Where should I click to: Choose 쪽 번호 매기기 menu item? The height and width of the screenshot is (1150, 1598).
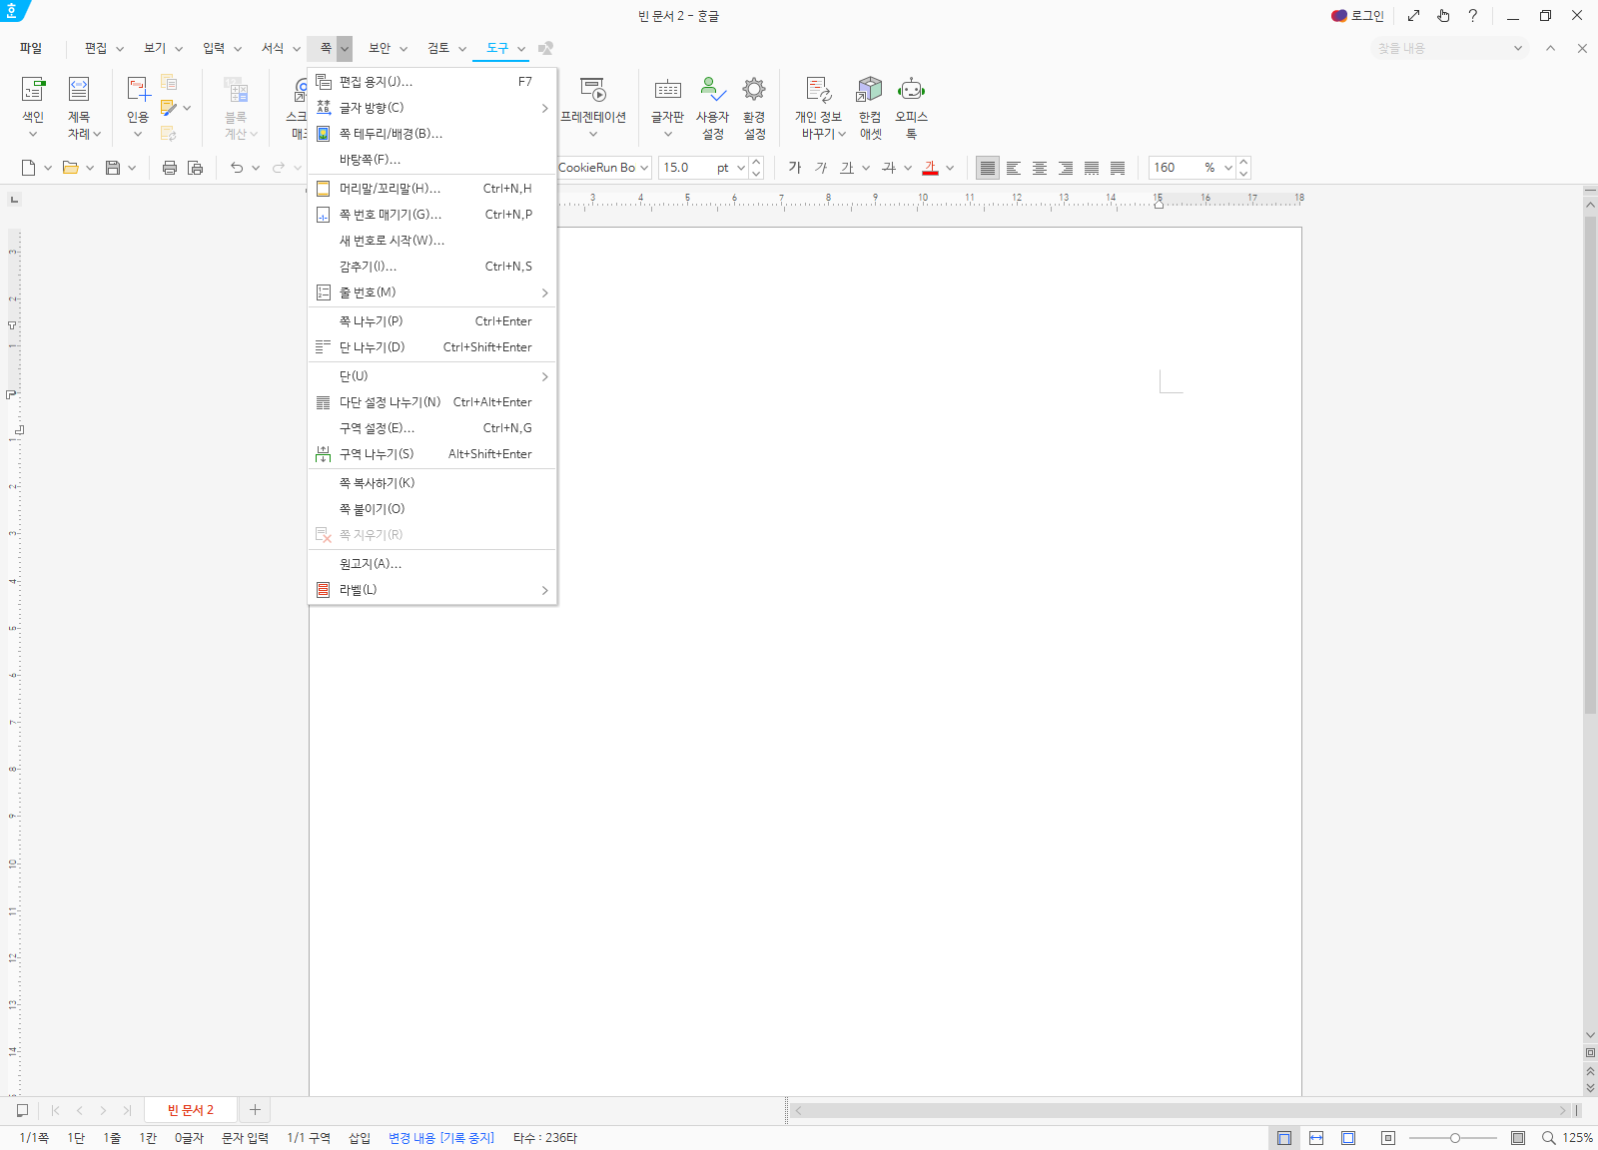(x=432, y=215)
